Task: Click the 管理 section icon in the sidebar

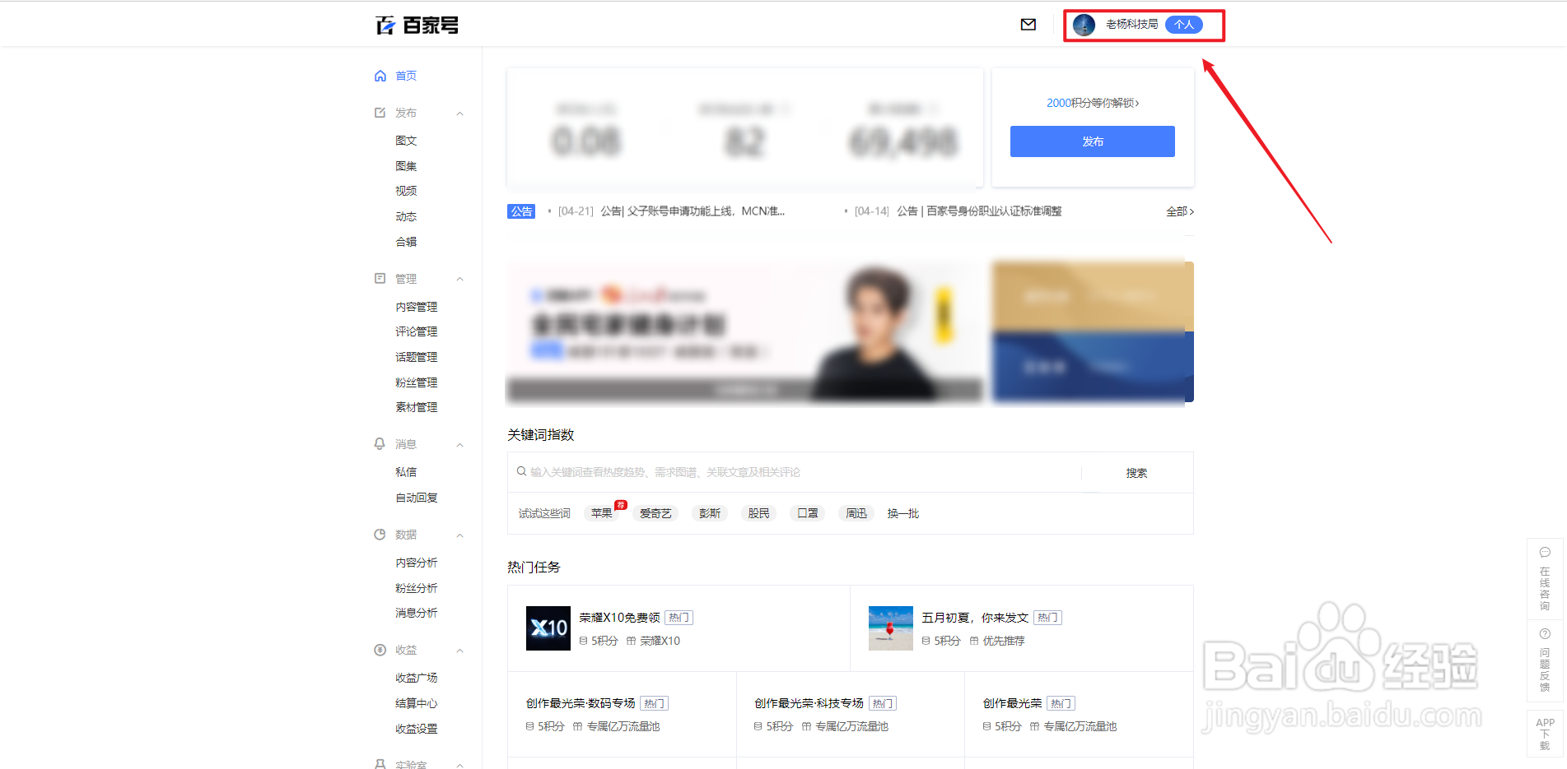Action: [380, 279]
